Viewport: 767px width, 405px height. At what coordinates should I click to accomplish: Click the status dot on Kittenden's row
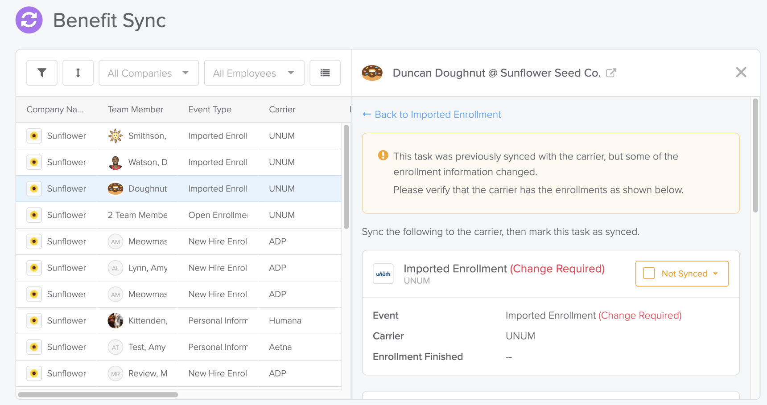point(34,320)
